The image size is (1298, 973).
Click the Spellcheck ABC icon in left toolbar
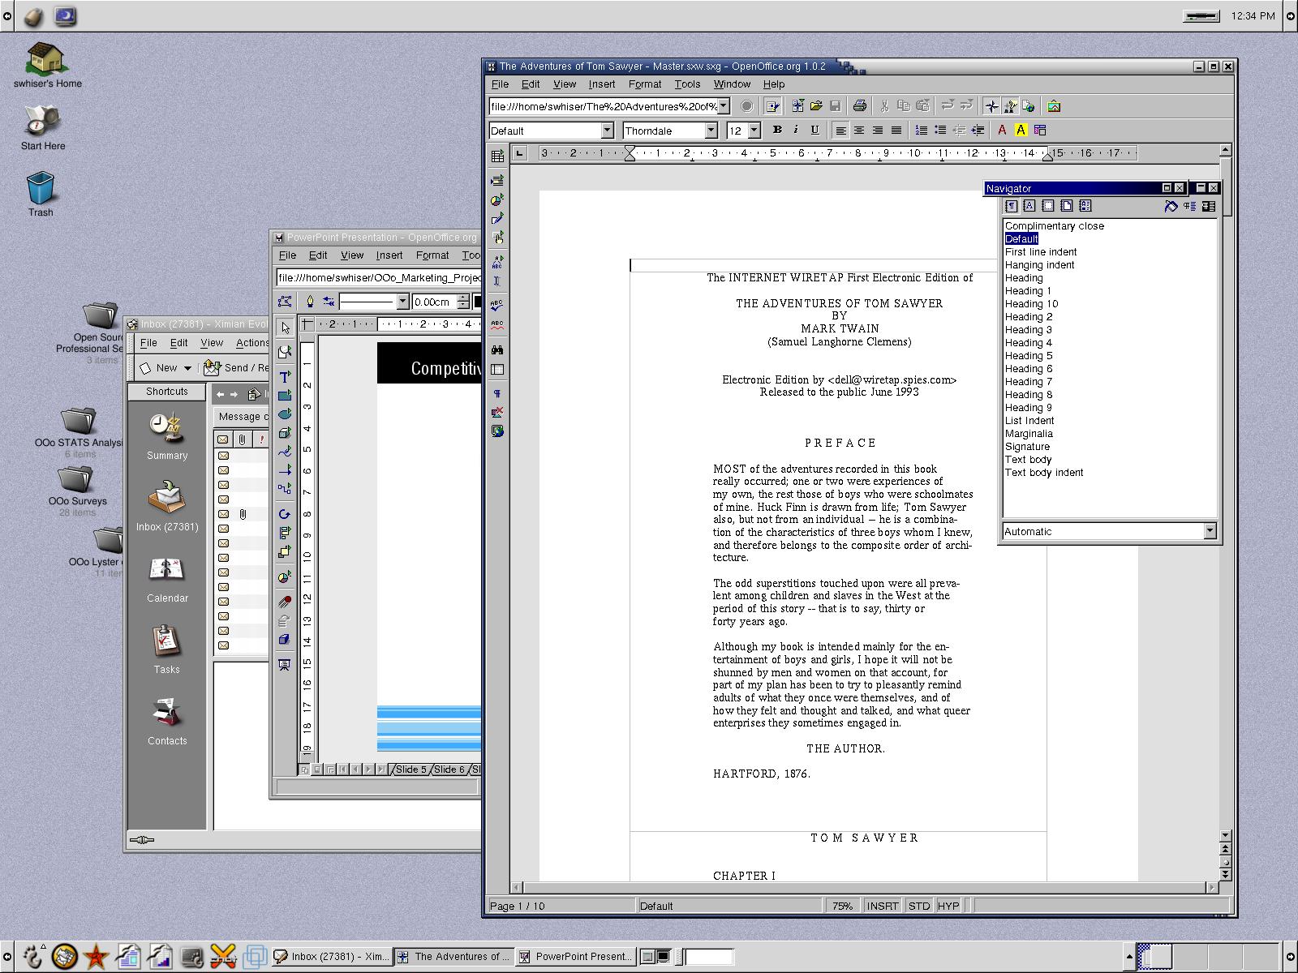click(x=497, y=306)
